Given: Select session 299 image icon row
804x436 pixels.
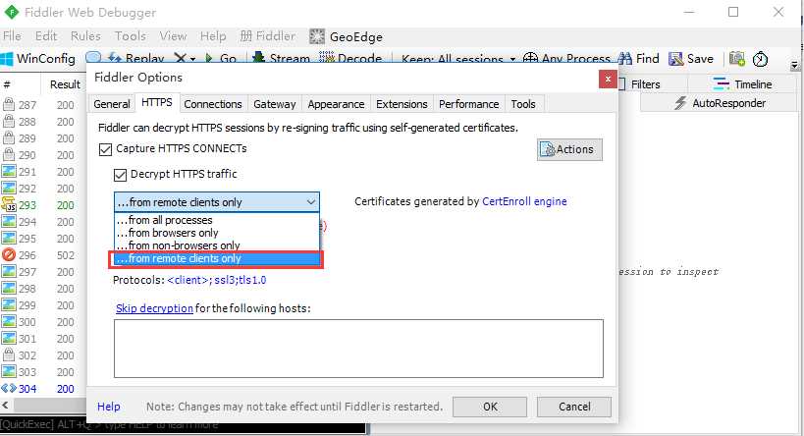Looking at the screenshot, I should [9, 304].
